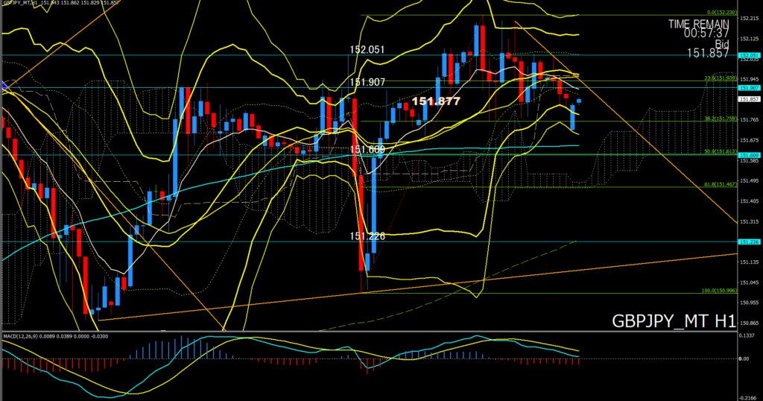Click the GBPJPY_MT,H1 chart title text

pos(21,2)
